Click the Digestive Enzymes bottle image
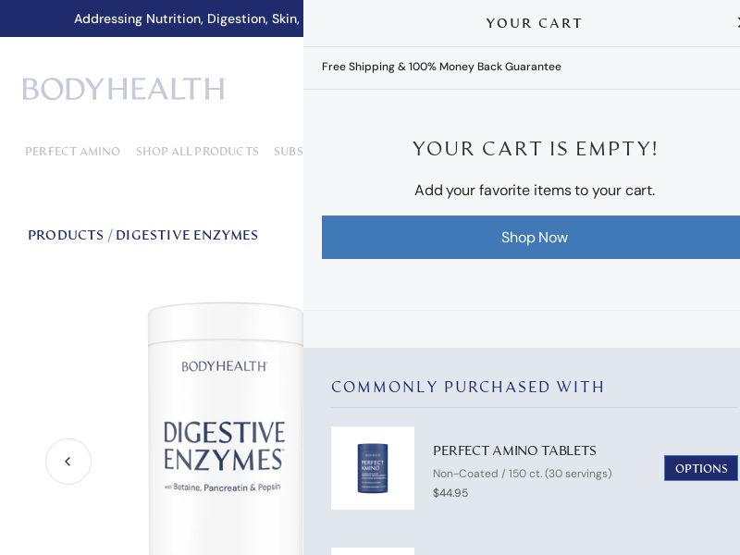 click(226, 435)
